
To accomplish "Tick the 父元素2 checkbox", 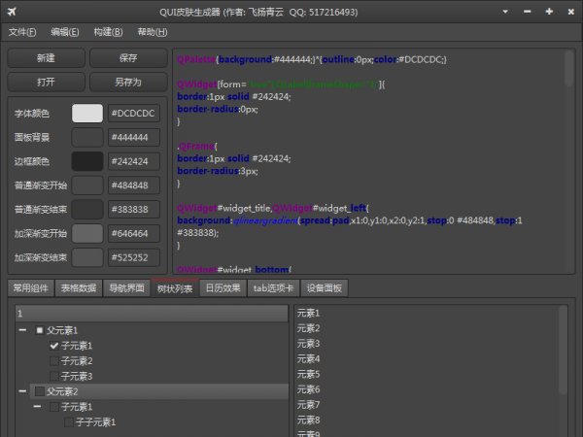I will click(40, 391).
